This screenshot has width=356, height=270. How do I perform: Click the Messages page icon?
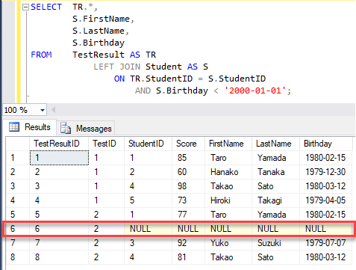click(x=66, y=128)
